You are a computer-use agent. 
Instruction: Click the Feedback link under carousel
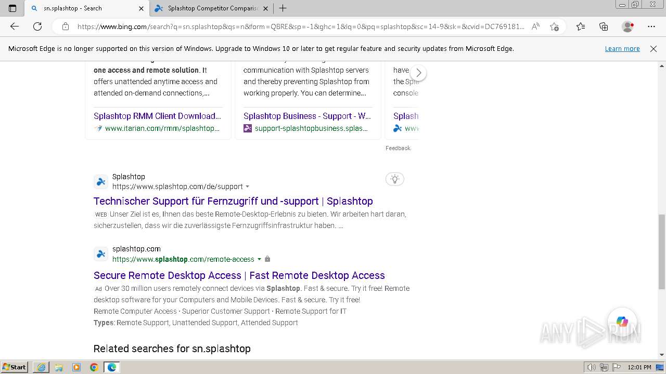(x=398, y=148)
